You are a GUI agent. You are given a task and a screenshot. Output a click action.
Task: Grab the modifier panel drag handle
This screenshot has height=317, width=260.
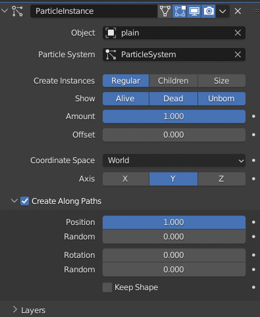(x=256, y=11)
